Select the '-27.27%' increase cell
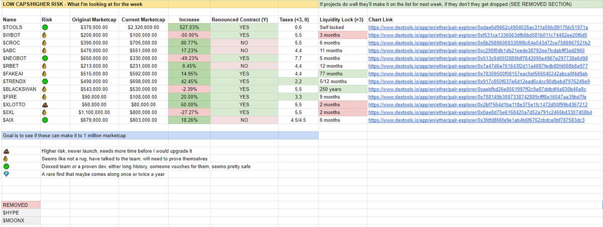 189,112
